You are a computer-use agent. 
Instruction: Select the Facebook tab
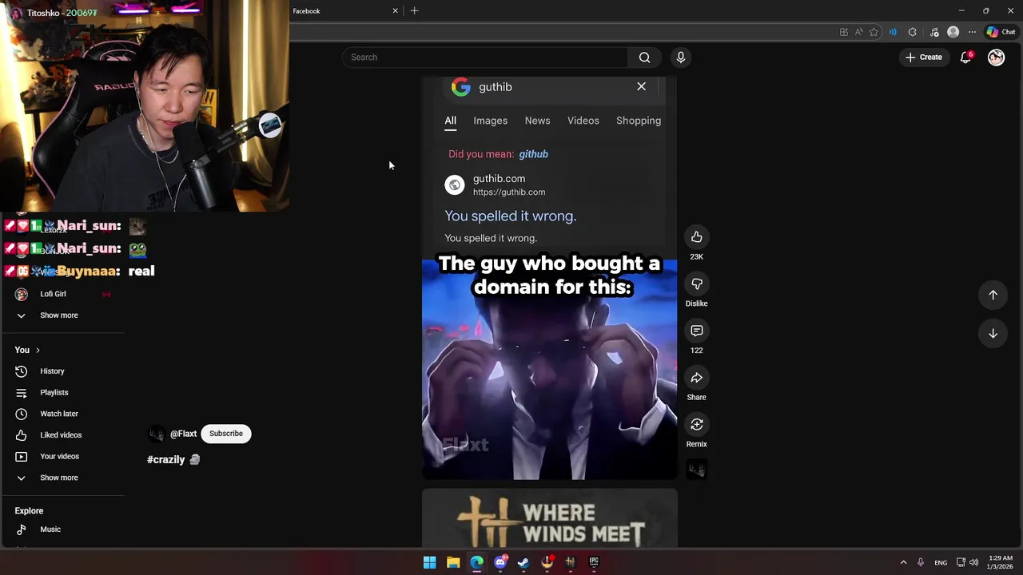coord(345,11)
